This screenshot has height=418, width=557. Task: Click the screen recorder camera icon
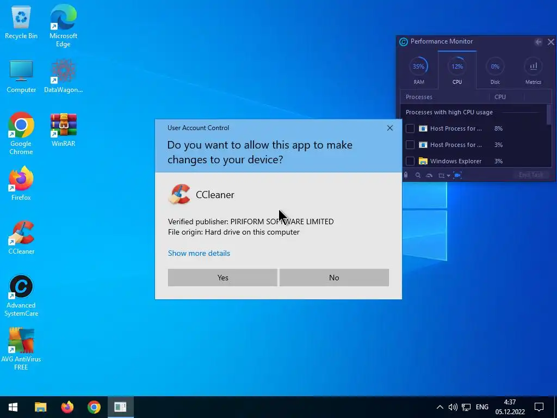pyautogui.click(x=457, y=175)
